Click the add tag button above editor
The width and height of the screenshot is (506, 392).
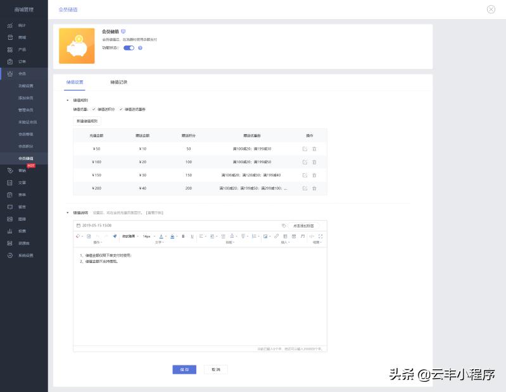(x=303, y=226)
